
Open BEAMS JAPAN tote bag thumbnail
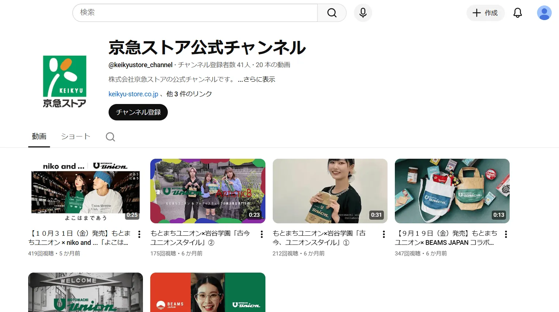(452, 191)
